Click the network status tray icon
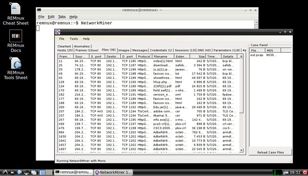Image resolution: width=308 pixels, height=176 pixels. point(286,173)
